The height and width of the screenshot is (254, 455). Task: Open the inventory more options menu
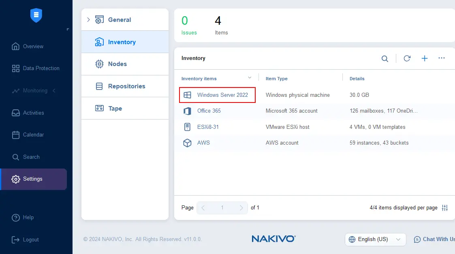(x=442, y=58)
